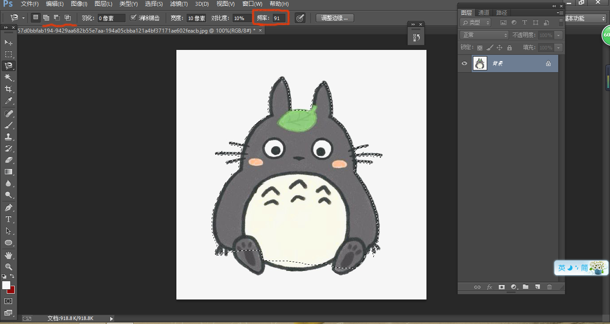
Task: Select the Magic Wand tool
Action: pyautogui.click(x=8, y=78)
